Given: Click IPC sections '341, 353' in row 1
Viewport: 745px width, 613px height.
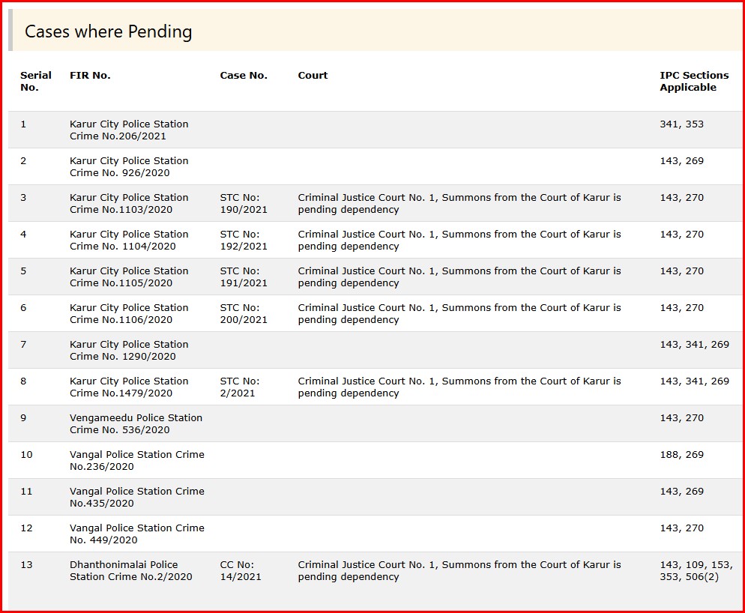Looking at the screenshot, I should [681, 124].
